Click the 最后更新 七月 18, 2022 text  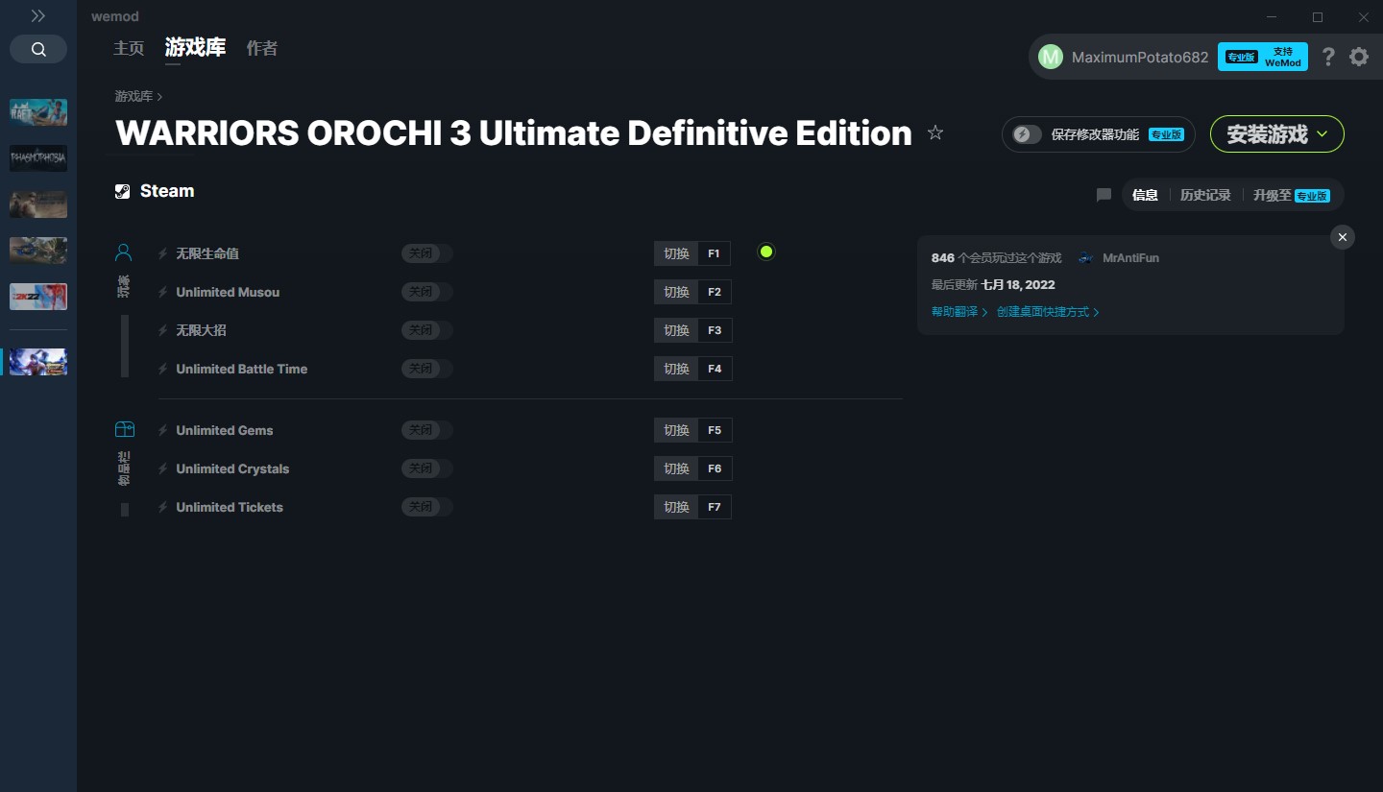coord(993,285)
